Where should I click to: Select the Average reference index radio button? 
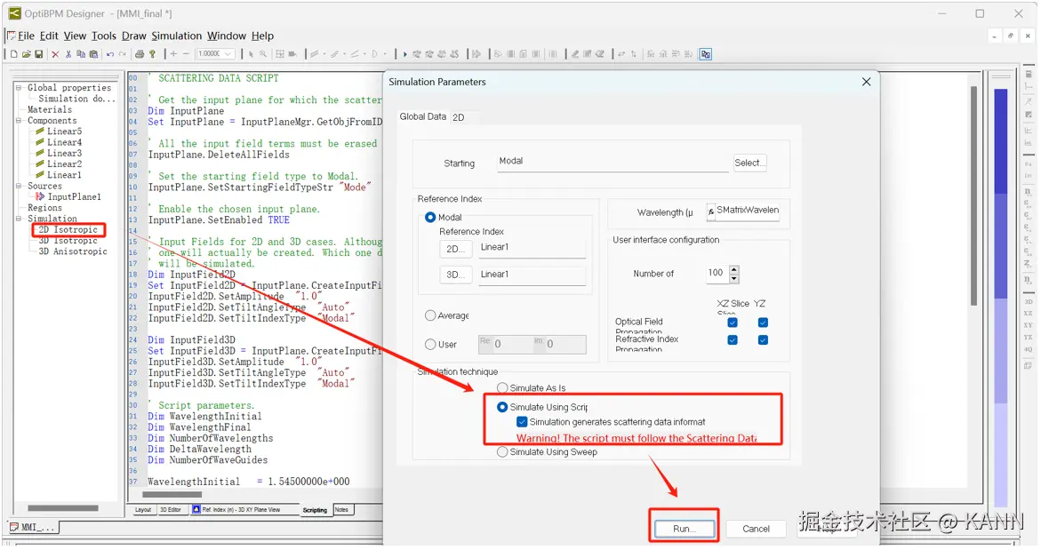point(430,315)
